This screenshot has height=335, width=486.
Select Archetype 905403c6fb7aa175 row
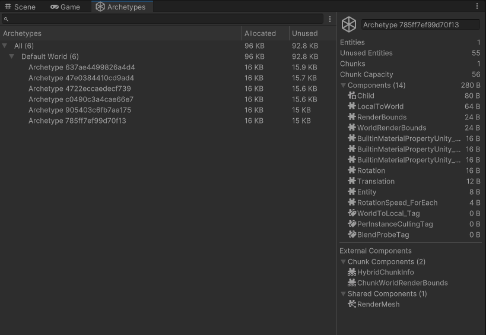point(168,110)
